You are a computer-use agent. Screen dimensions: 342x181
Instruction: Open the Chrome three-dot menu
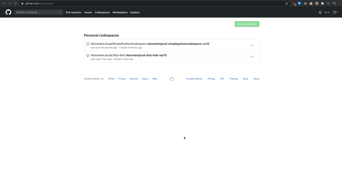click(339, 3)
